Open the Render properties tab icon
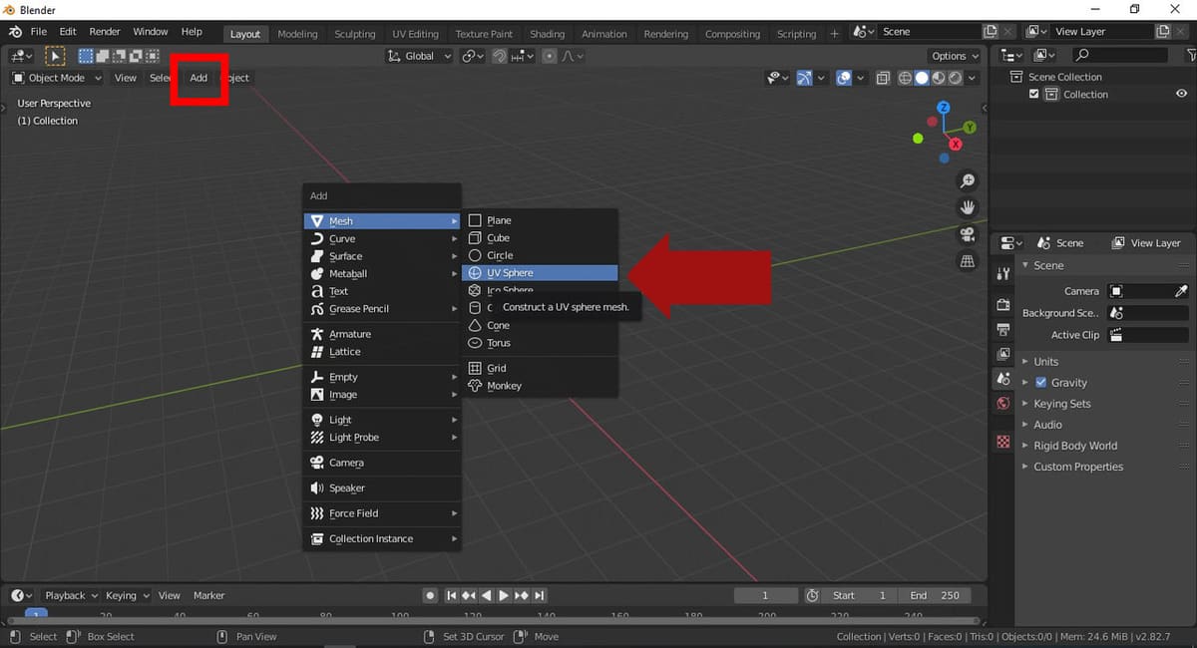Screen dimensions: 1197x648 [x=1003, y=304]
